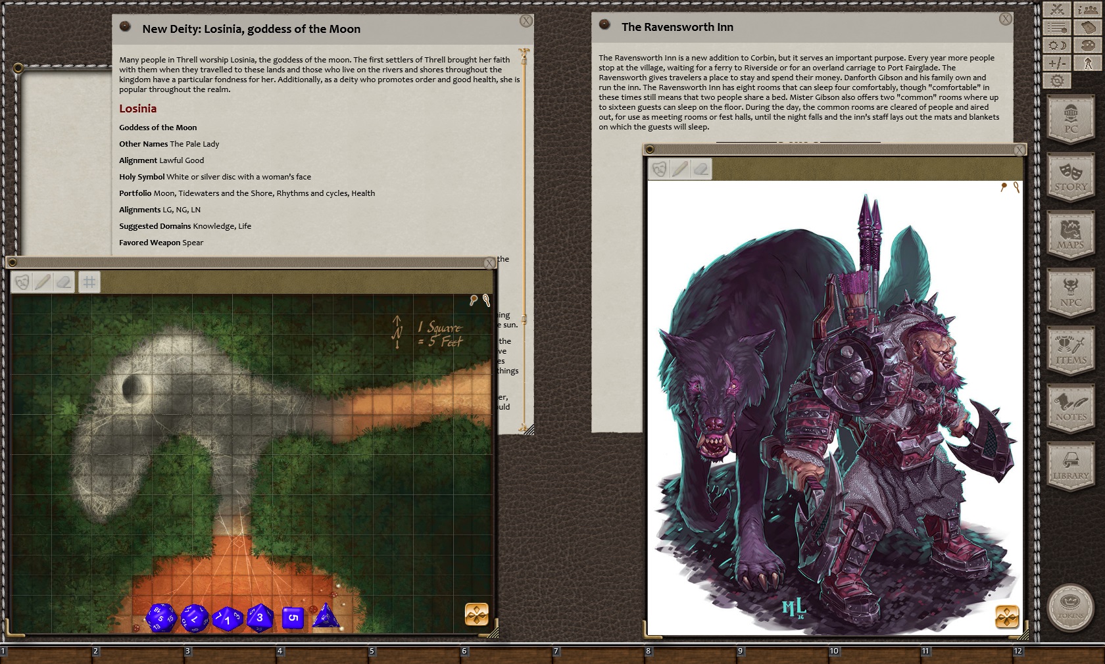Open the effects list icon

1057,28
